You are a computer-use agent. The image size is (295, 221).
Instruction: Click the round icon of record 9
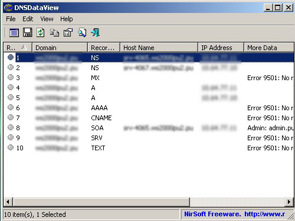[11, 137]
